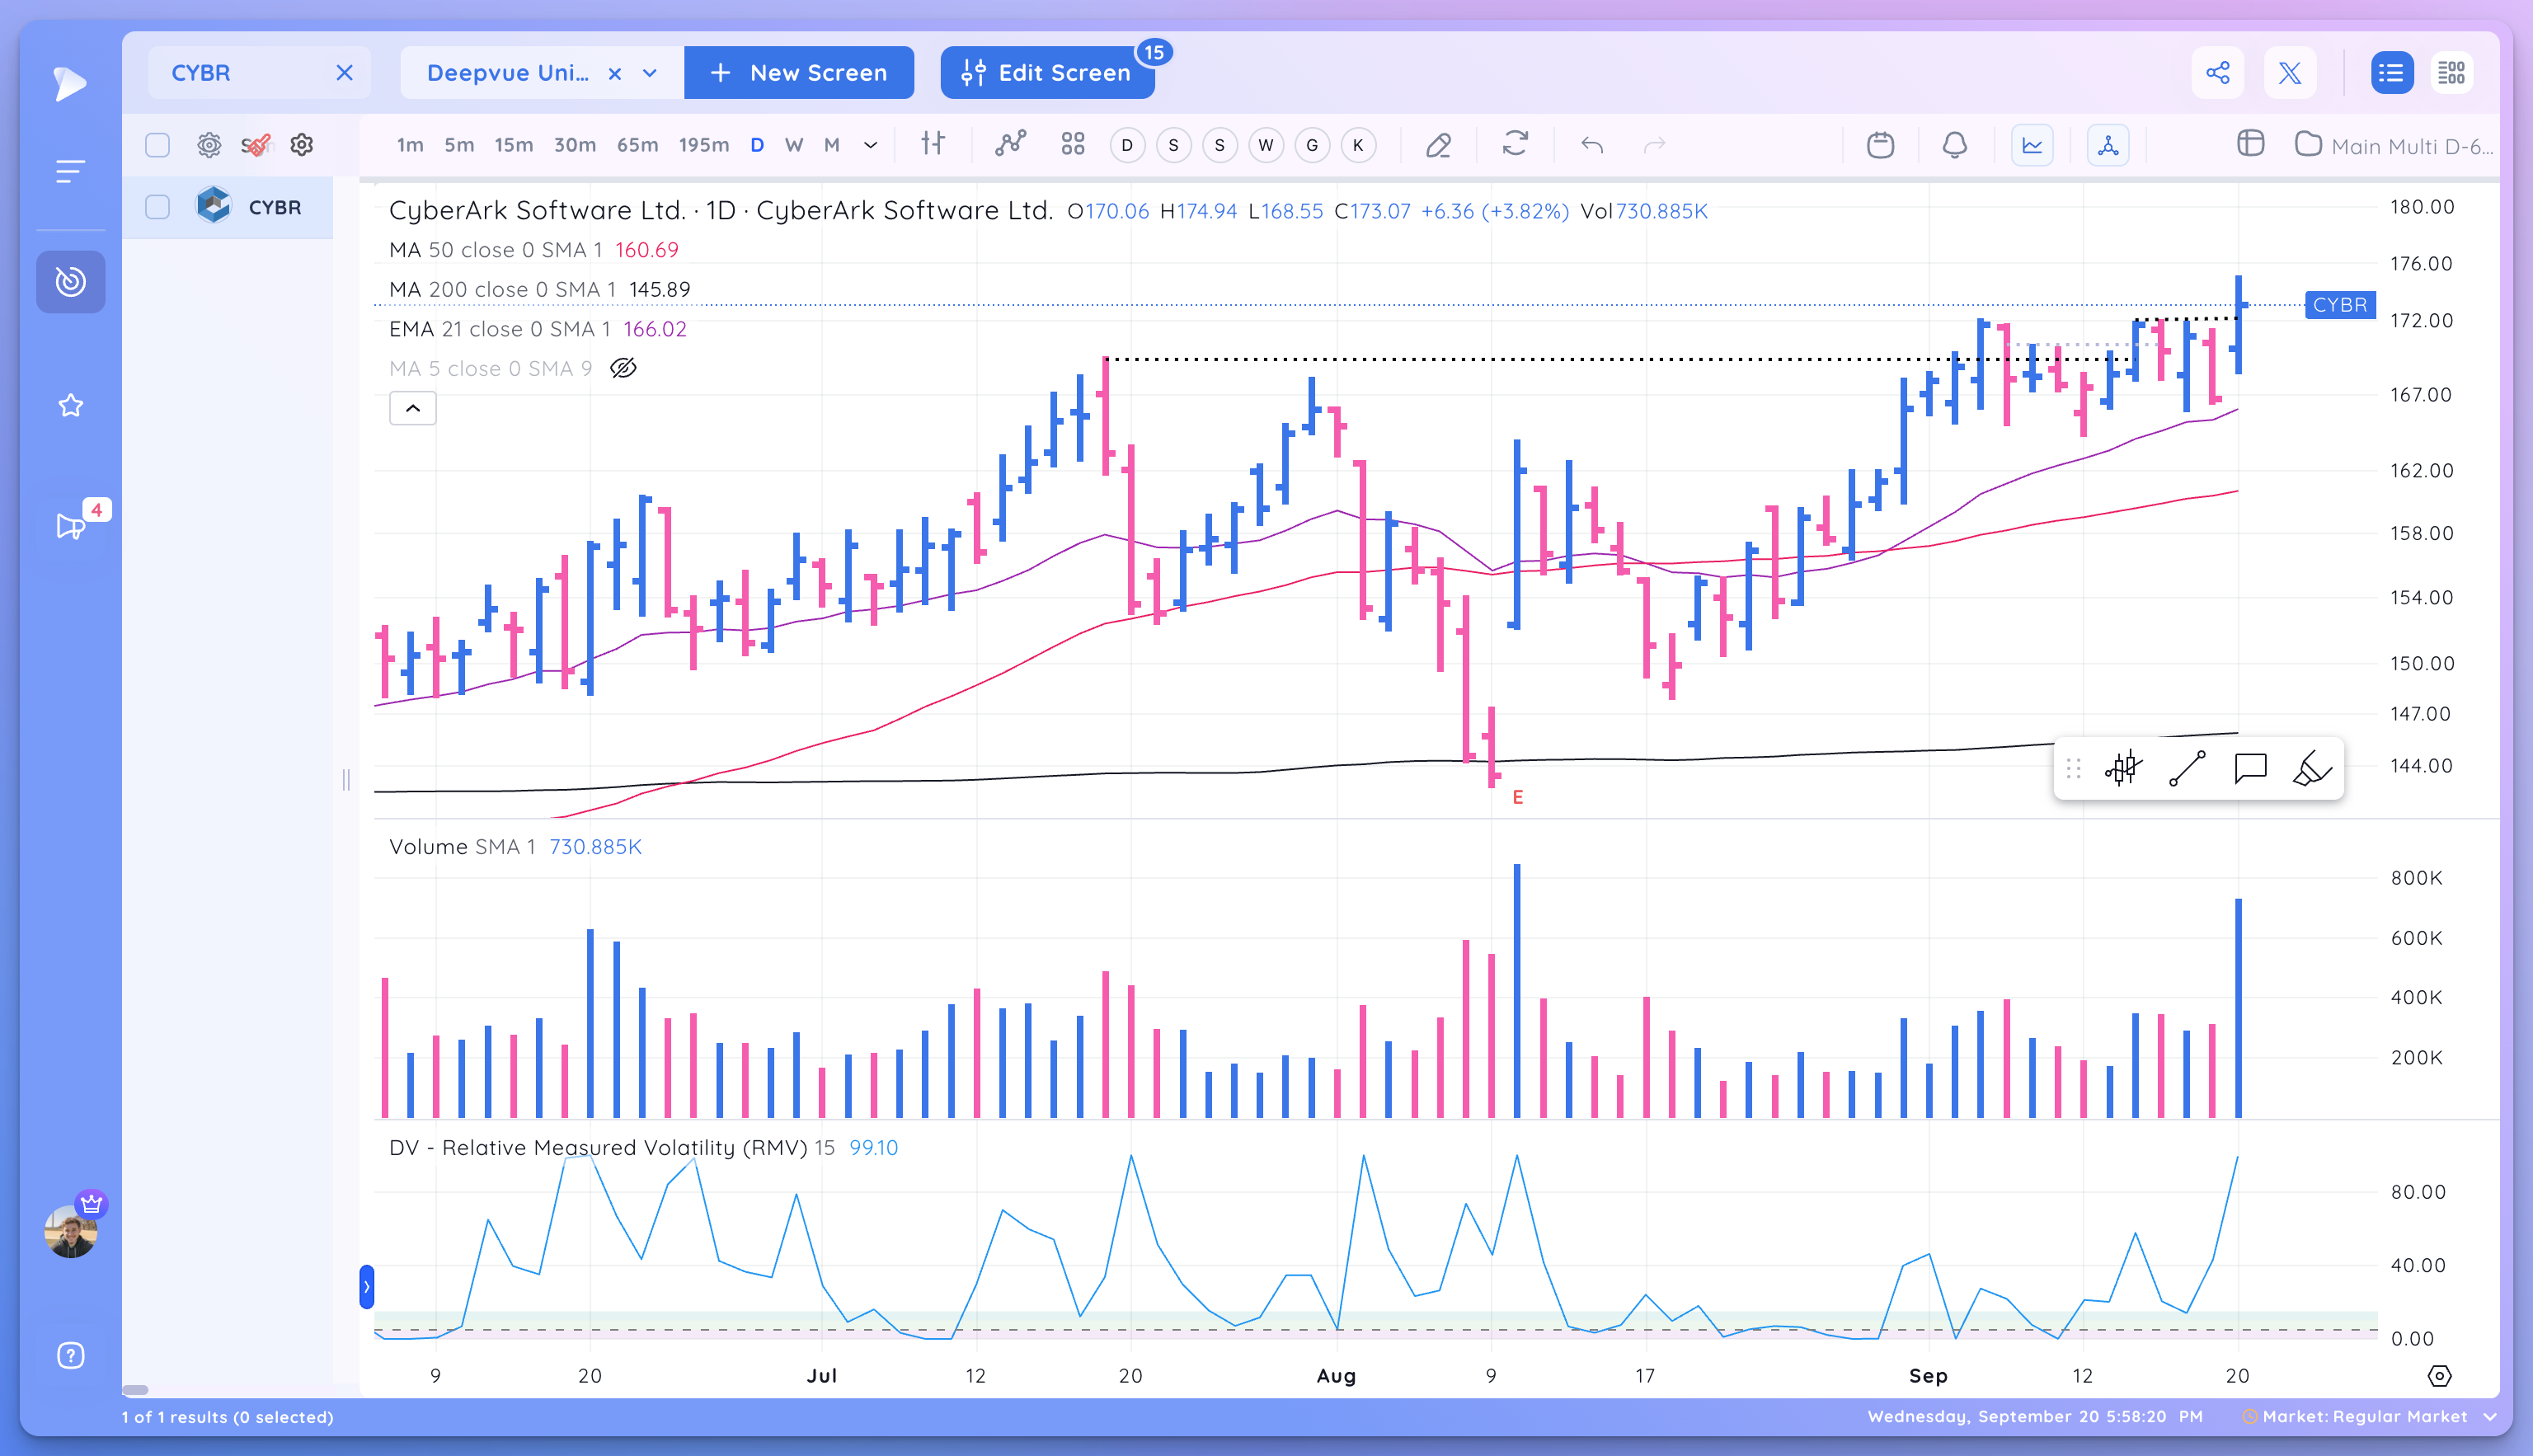Select the CYBR row in watchlist

[x=228, y=207]
